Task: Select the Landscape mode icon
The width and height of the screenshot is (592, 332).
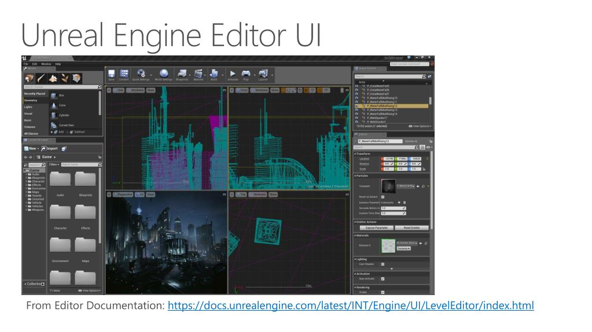Action: coord(53,79)
